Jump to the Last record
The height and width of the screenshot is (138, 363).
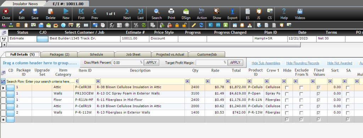[x=140, y=11]
